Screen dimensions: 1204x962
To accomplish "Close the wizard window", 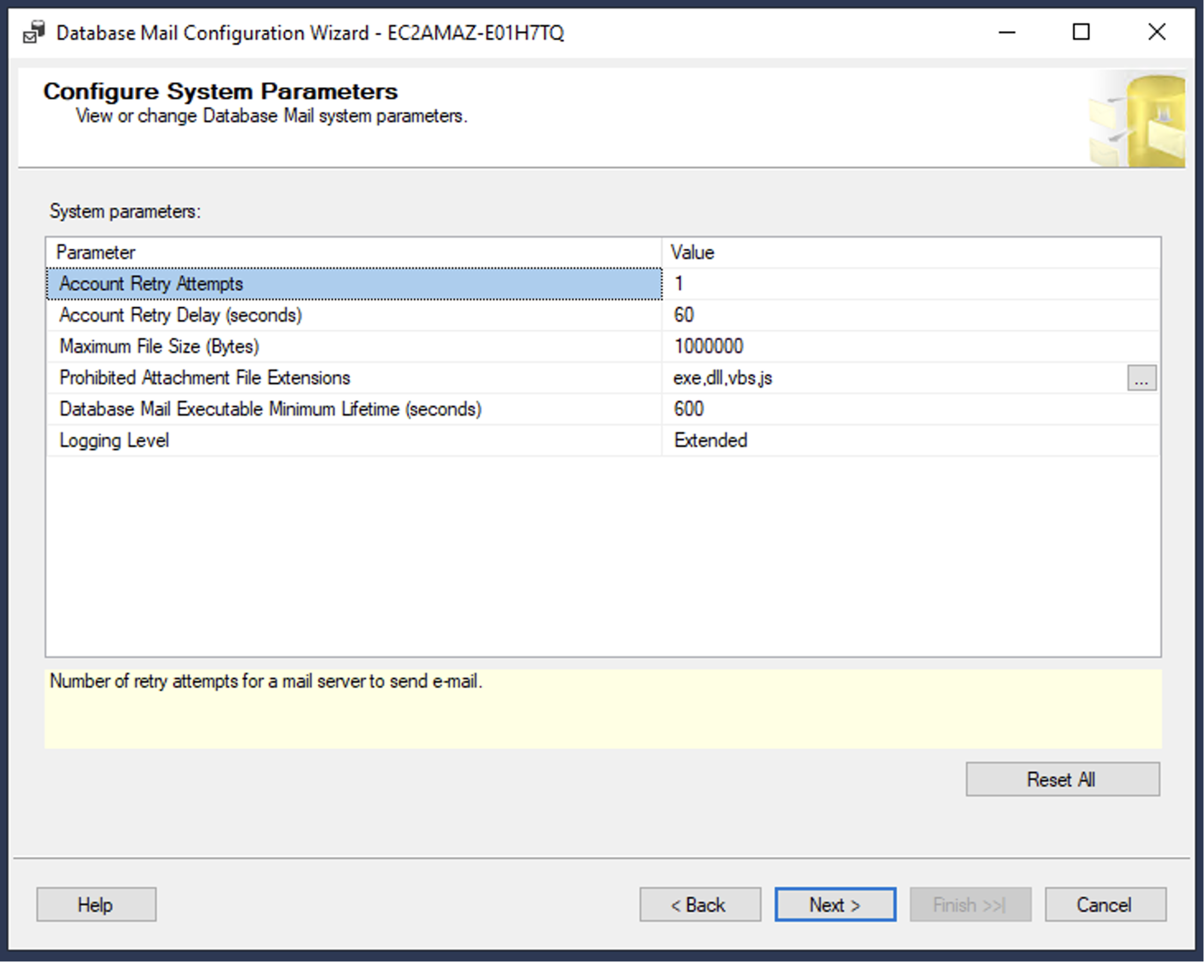I will coord(1157,32).
